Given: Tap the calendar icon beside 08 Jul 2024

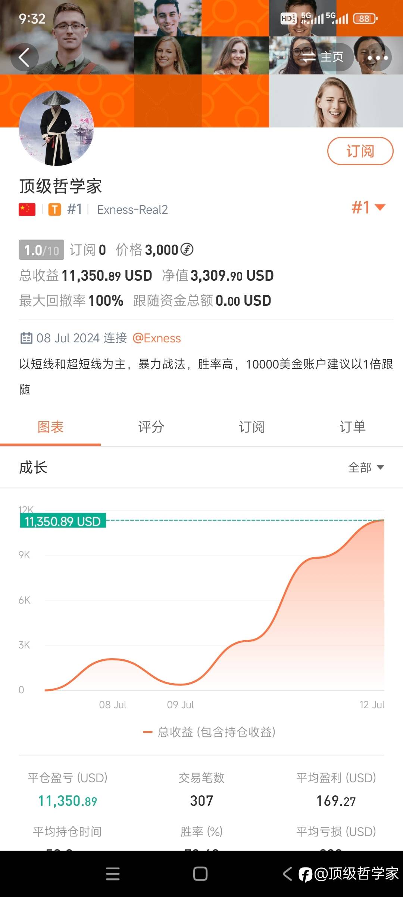Looking at the screenshot, I should (26, 338).
